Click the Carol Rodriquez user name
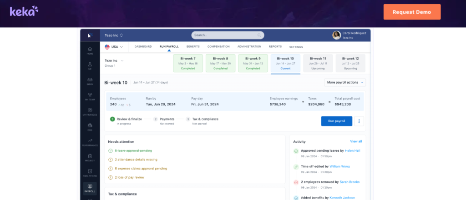 [354, 33]
